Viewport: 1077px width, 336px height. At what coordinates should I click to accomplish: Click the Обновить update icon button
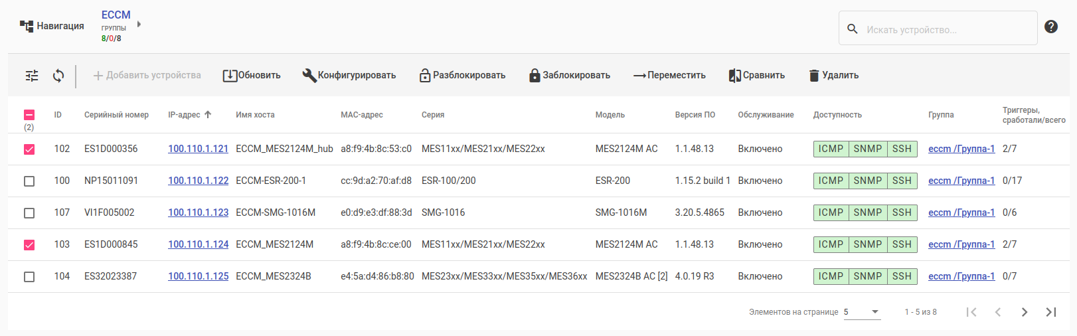click(x=252, y=76)
